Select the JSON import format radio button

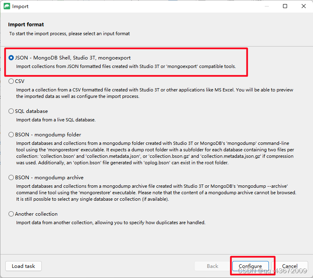[11, 58]
